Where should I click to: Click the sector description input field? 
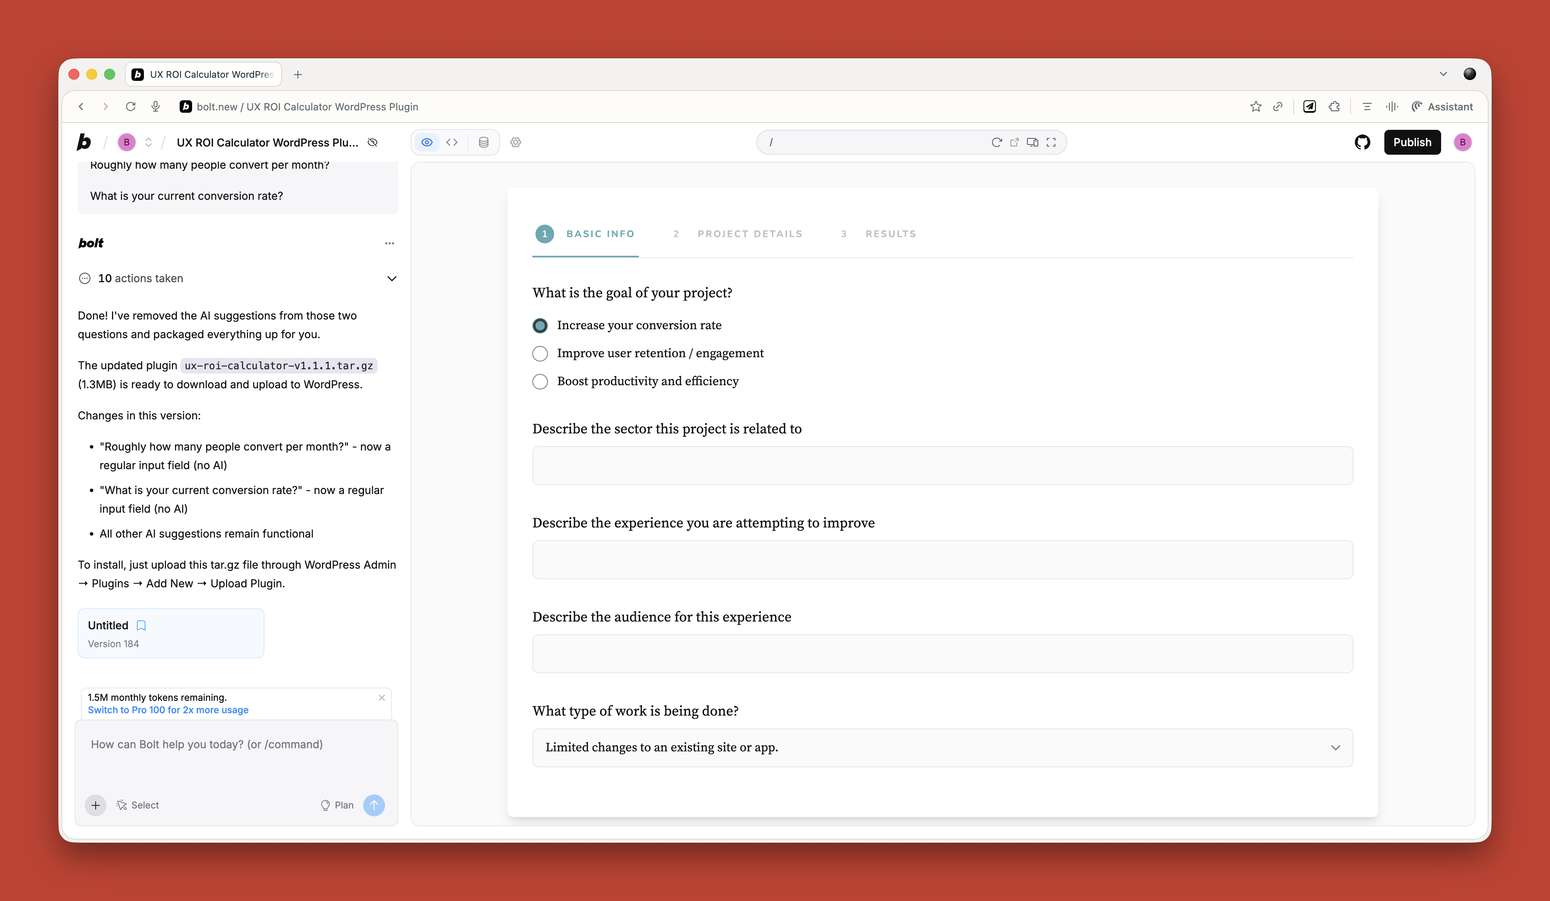click(942, 466)
